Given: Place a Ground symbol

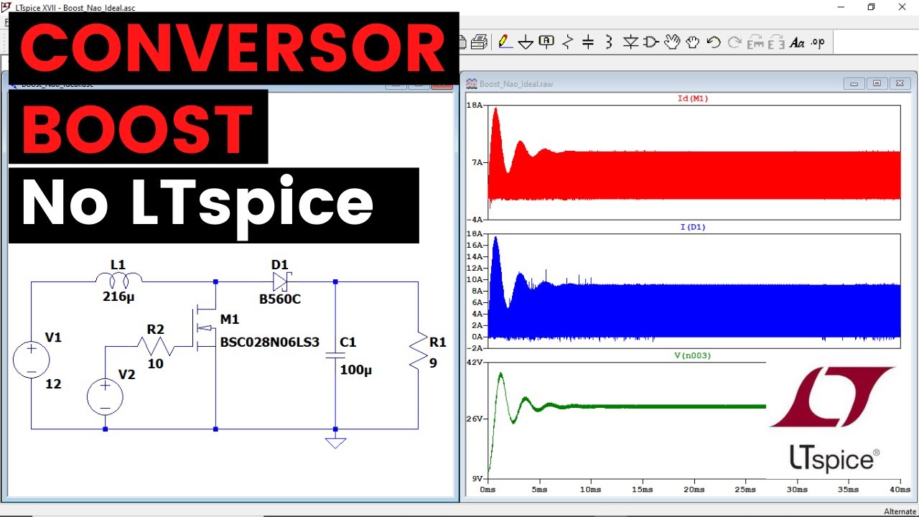Looking at the screenshot, I should point(526,42).
